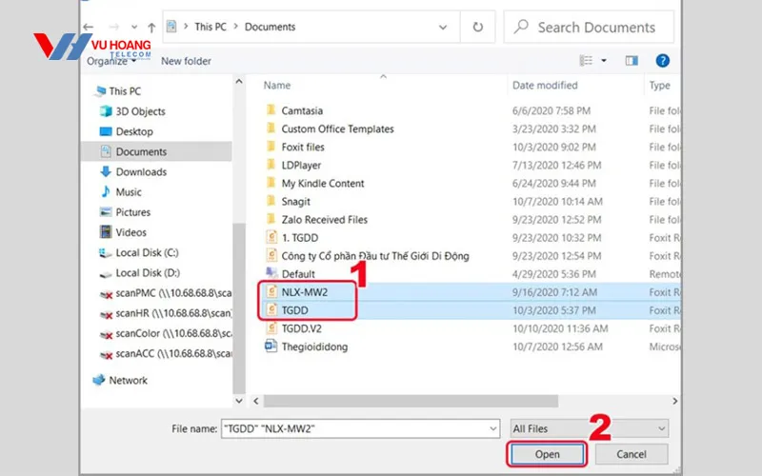Sort files by the Date modified column
The height and width of the screenshot is (476, 762).
point(545,86)
